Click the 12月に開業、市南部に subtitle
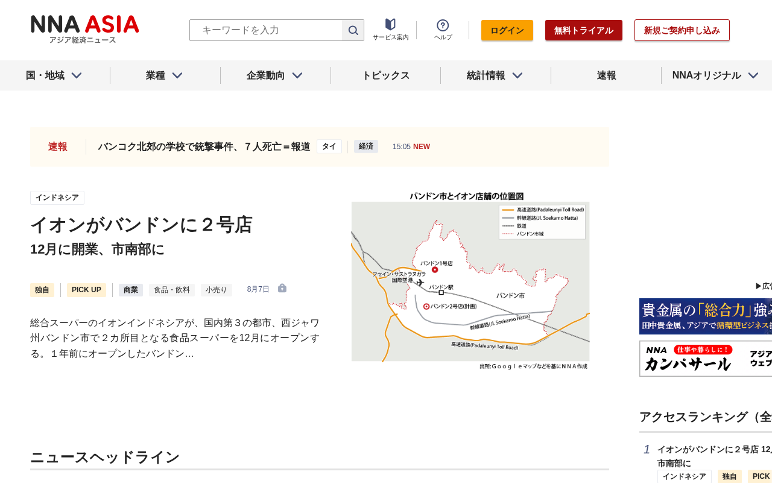 pos(97,249)
